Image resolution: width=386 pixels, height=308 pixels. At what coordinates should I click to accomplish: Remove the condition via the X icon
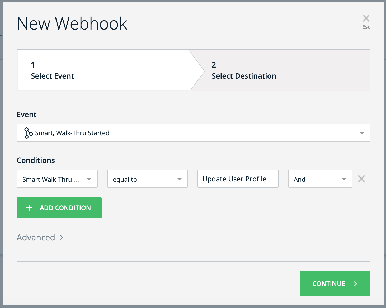tap(361, 179)
